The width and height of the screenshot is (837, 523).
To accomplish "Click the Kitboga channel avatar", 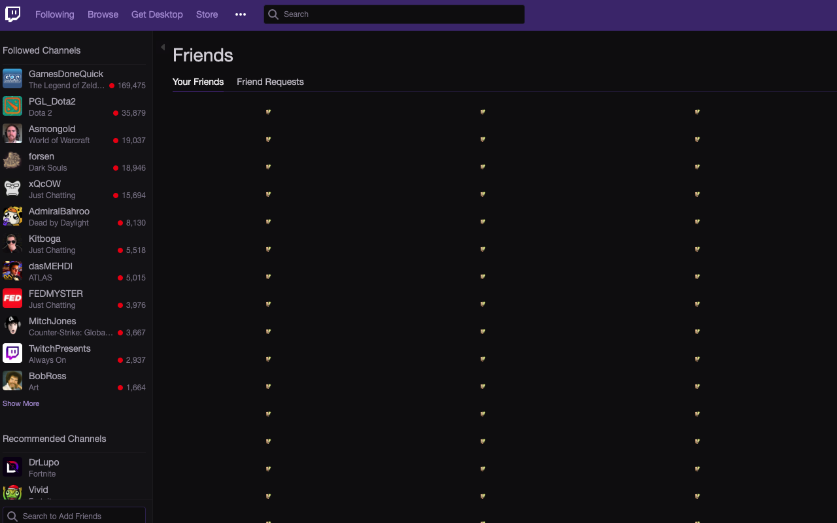I will point(12,243).
